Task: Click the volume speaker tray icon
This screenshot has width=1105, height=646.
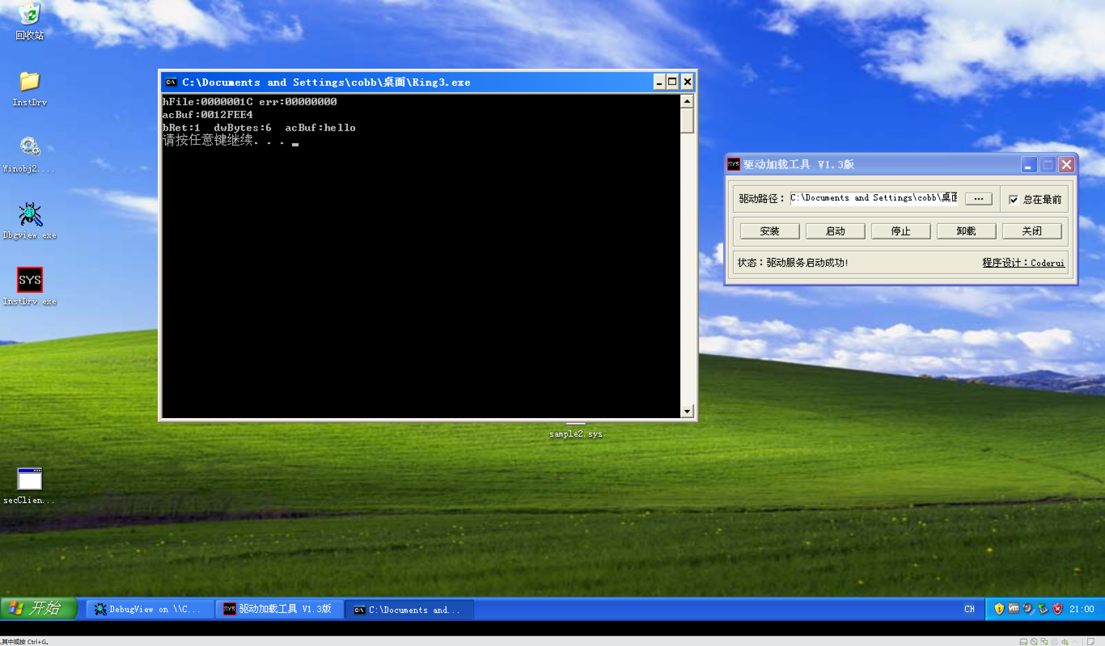Action: (x=1028, y=609)
